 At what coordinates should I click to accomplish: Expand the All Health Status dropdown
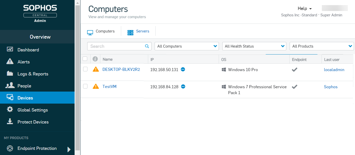(x=254, y=46)
